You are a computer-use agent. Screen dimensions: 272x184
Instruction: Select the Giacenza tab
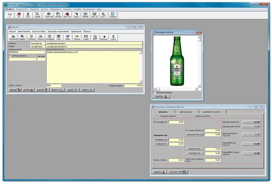point(163,112)
